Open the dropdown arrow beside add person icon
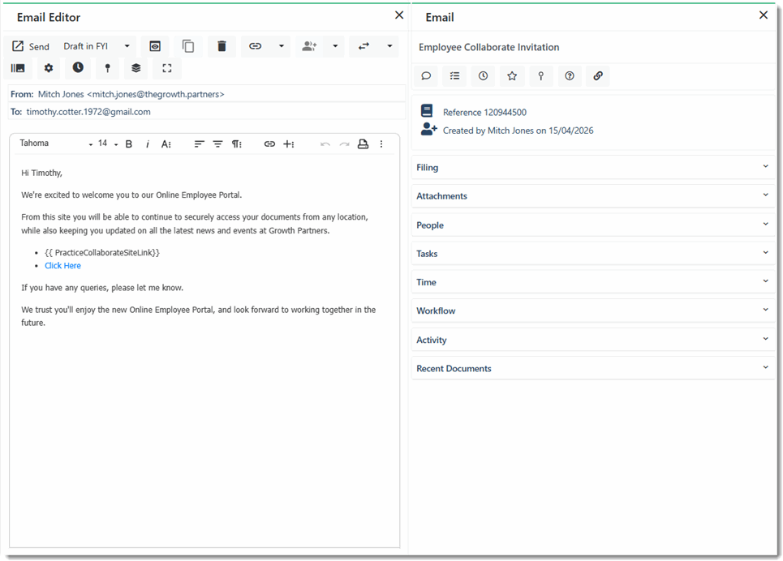This screenshot has height=561, width=783. point(335,46)
